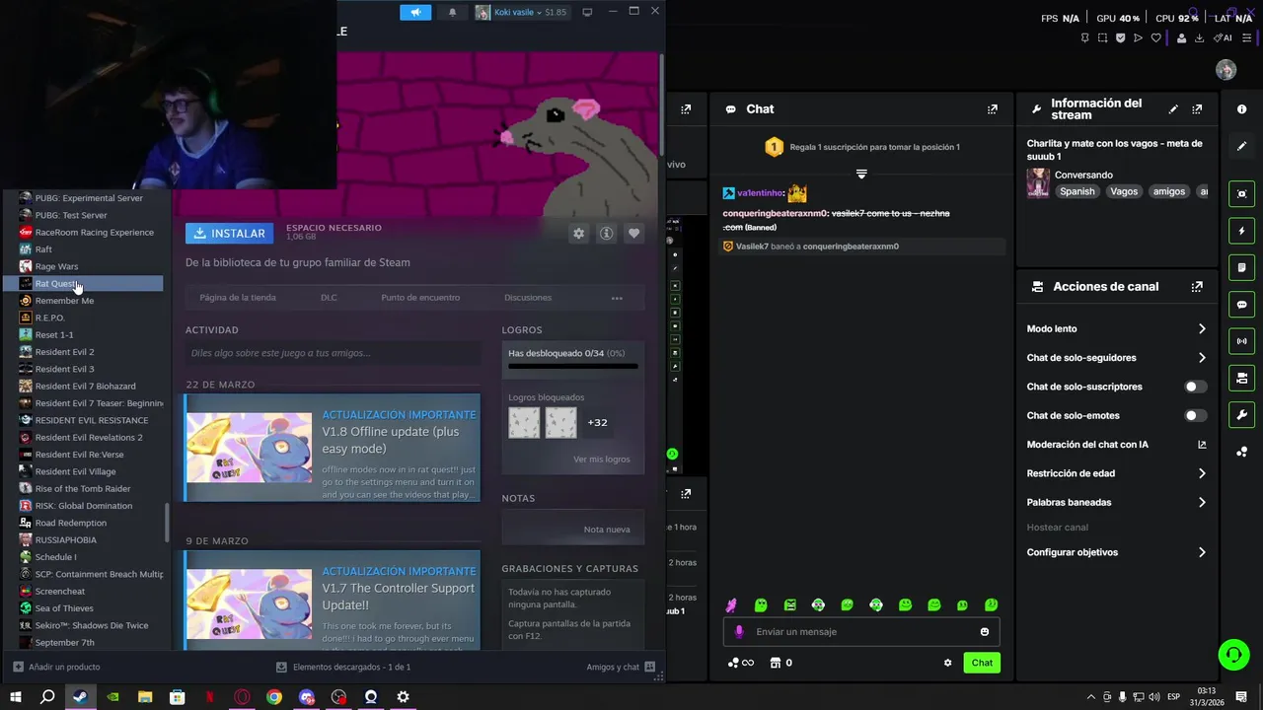Viewport: 1263px width, 710px height.
Task: Click Añadir un producto
Action: tap(56, 667)
